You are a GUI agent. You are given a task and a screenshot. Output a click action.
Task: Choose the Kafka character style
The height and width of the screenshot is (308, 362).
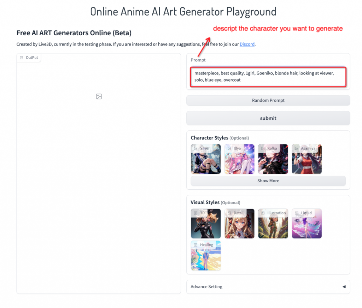pos(273,159)
